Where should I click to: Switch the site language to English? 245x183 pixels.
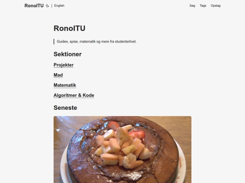tap(59, 5)
